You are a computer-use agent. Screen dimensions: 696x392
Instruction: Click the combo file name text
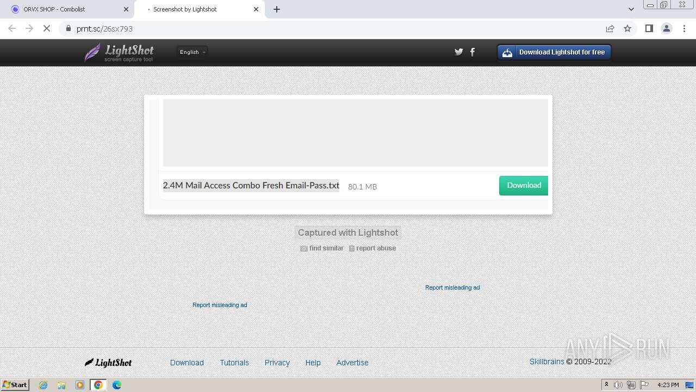pos(251,185)
